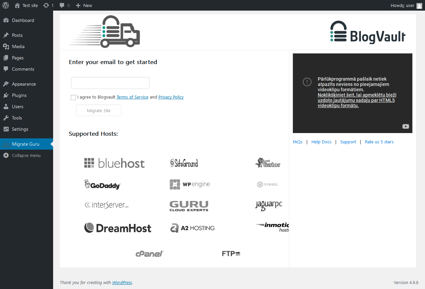Click the video error exclamation icon
425x289 pixels.
[307, 82]
